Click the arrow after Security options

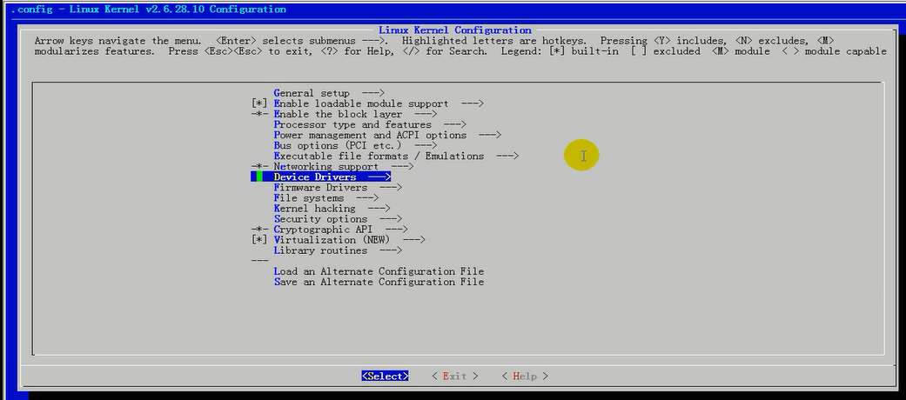[x=390, y=219]
